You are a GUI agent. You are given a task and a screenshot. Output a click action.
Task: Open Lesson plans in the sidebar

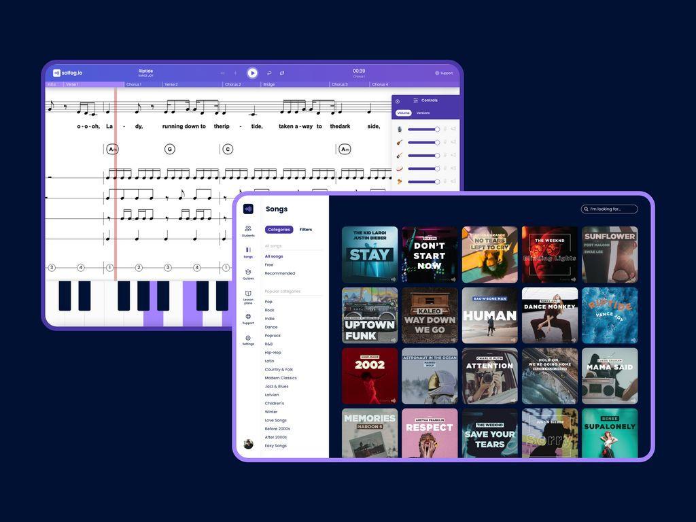248,297
